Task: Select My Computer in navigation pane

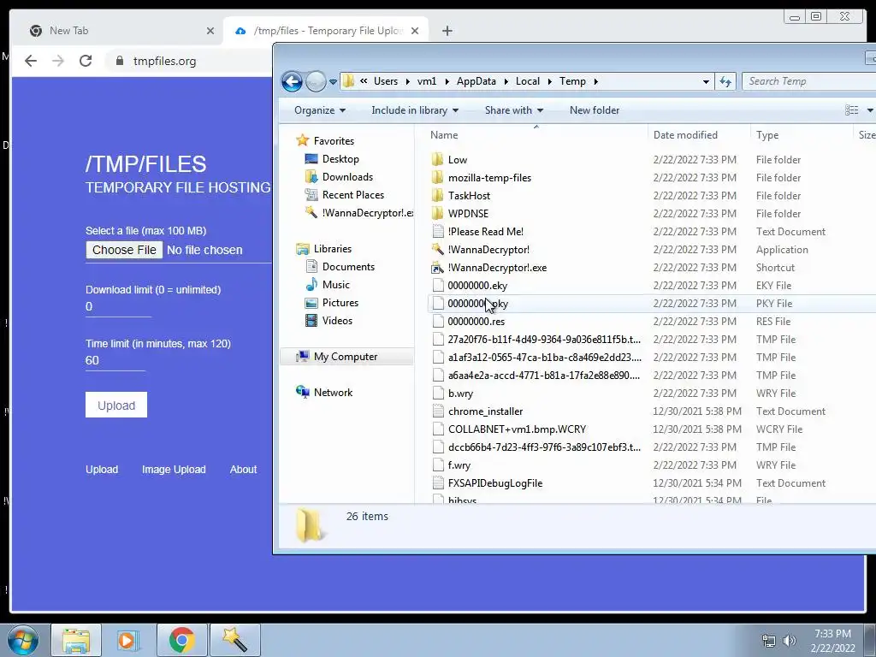Action: pos(346,357)
